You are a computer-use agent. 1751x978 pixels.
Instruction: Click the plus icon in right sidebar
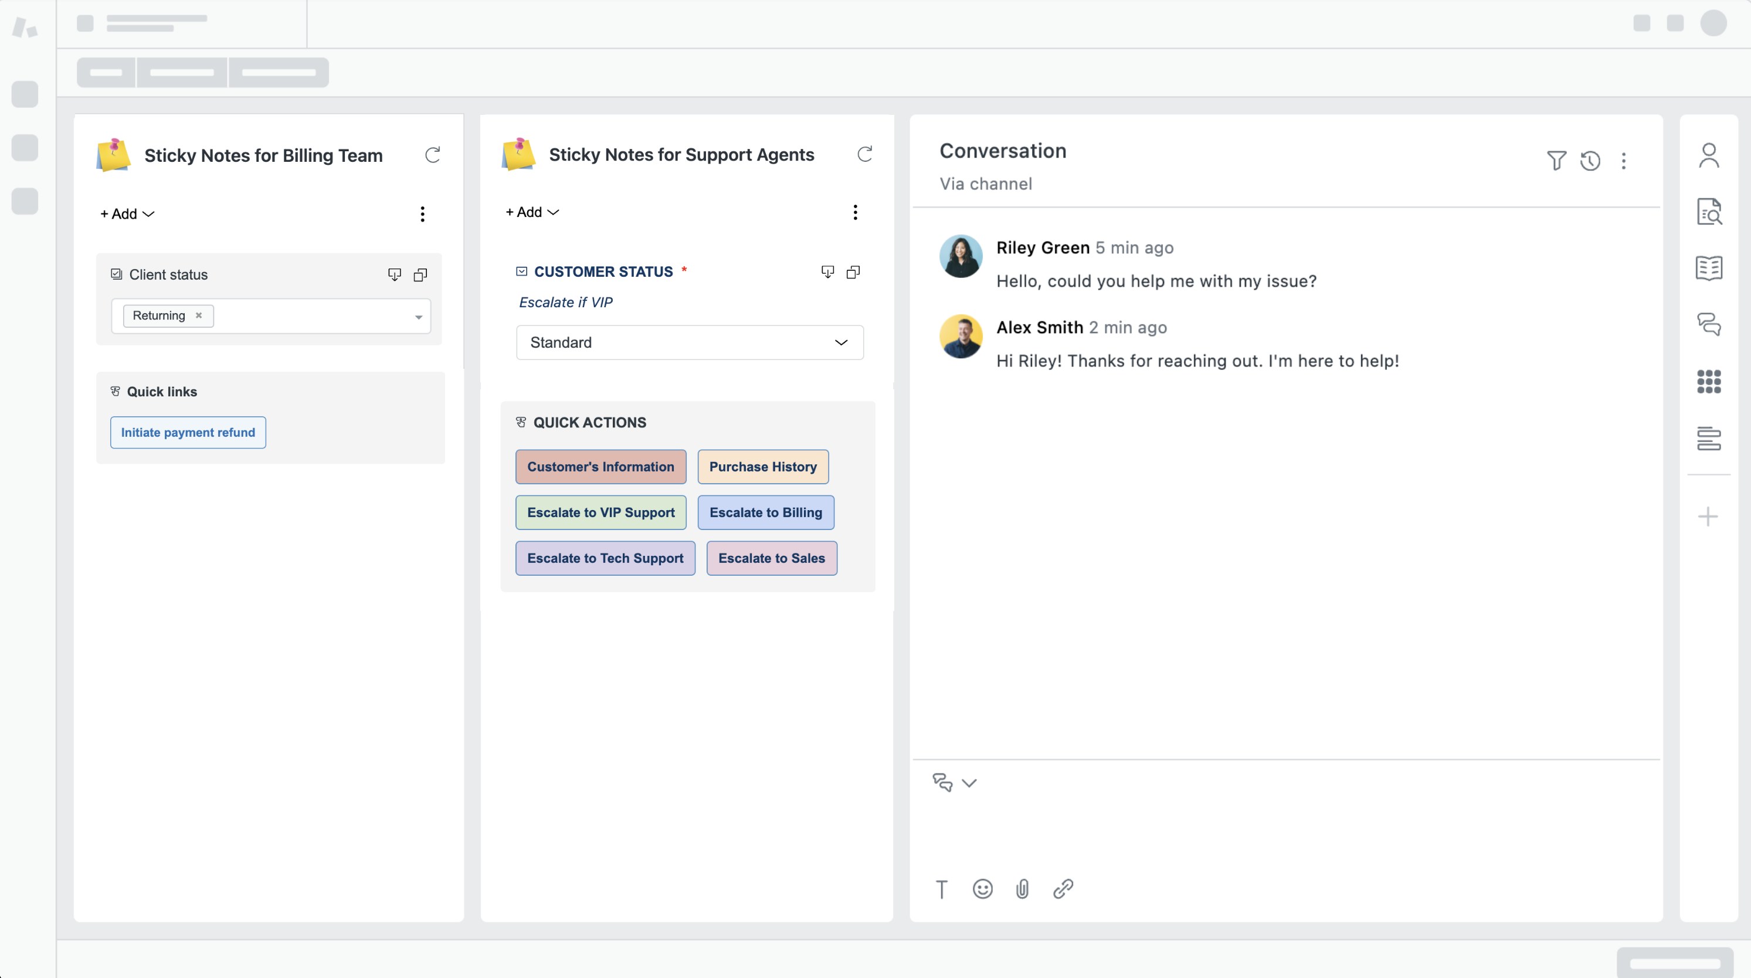pos(1708,517)
